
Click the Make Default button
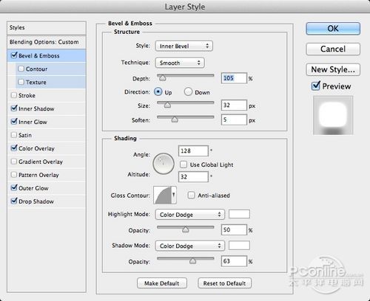[162, 283]
